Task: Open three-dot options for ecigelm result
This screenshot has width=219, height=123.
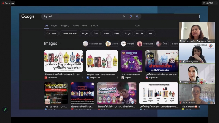Action: pos(142,78)
